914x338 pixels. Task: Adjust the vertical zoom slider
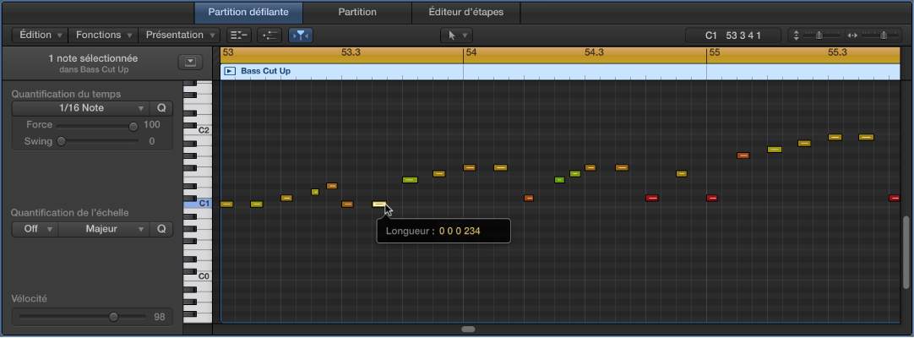(819, 35)
